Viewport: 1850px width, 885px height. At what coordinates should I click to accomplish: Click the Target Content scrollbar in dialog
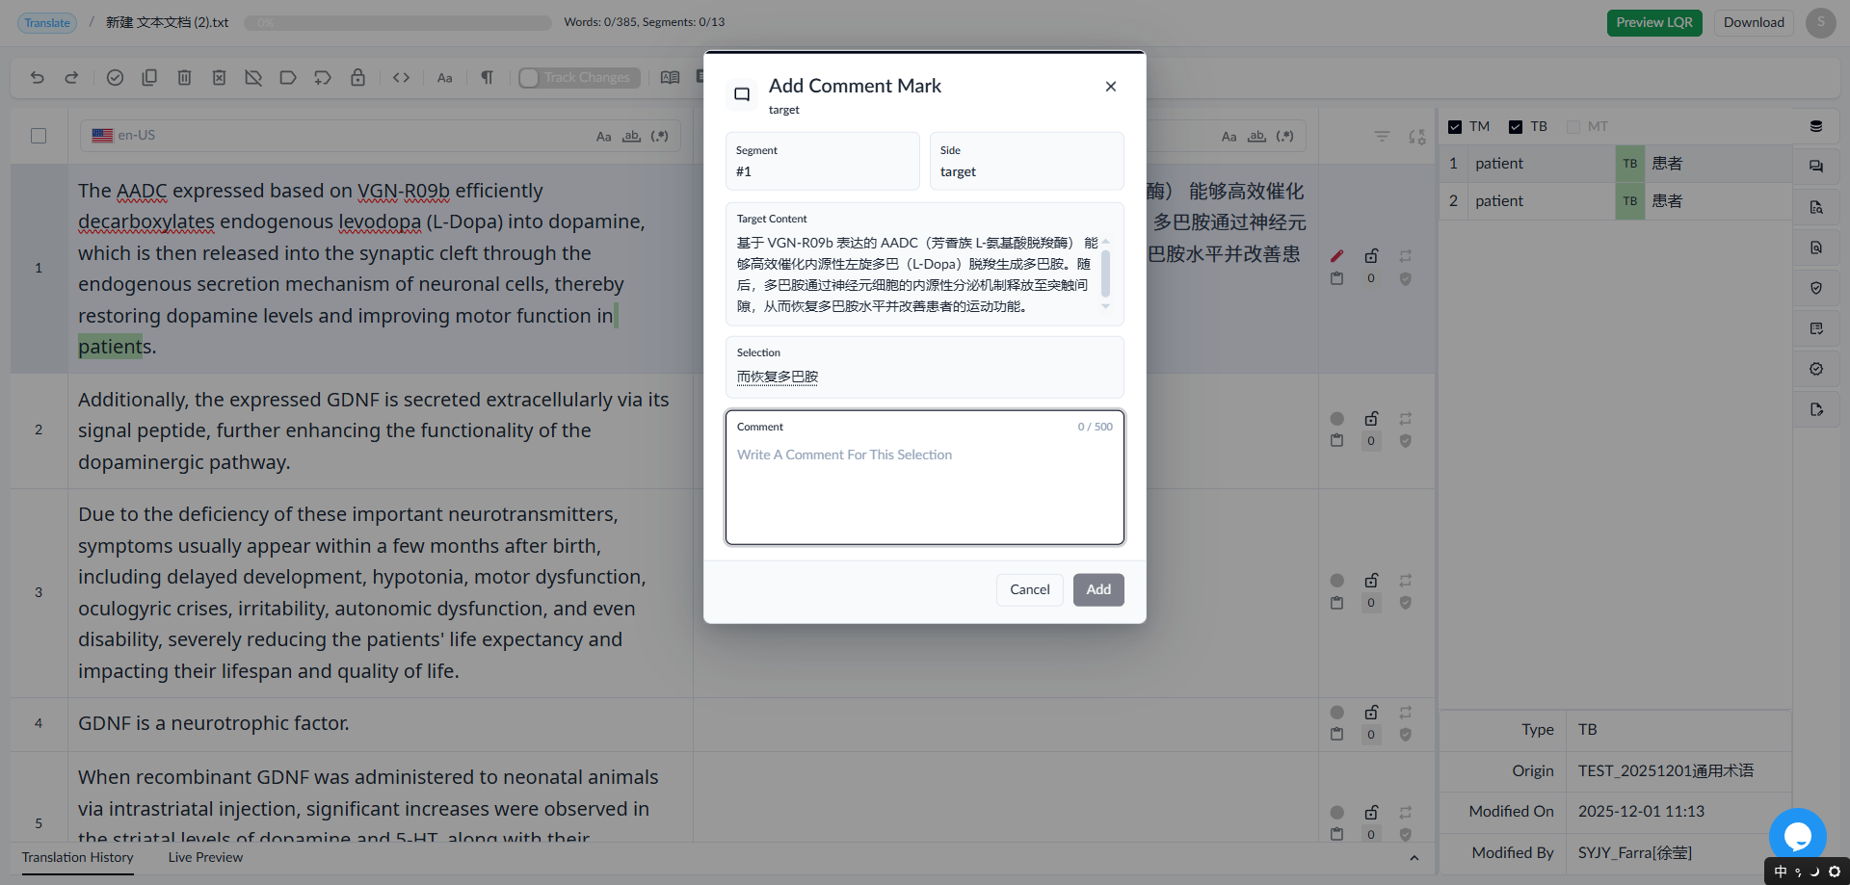click(x=1105, y=273)
